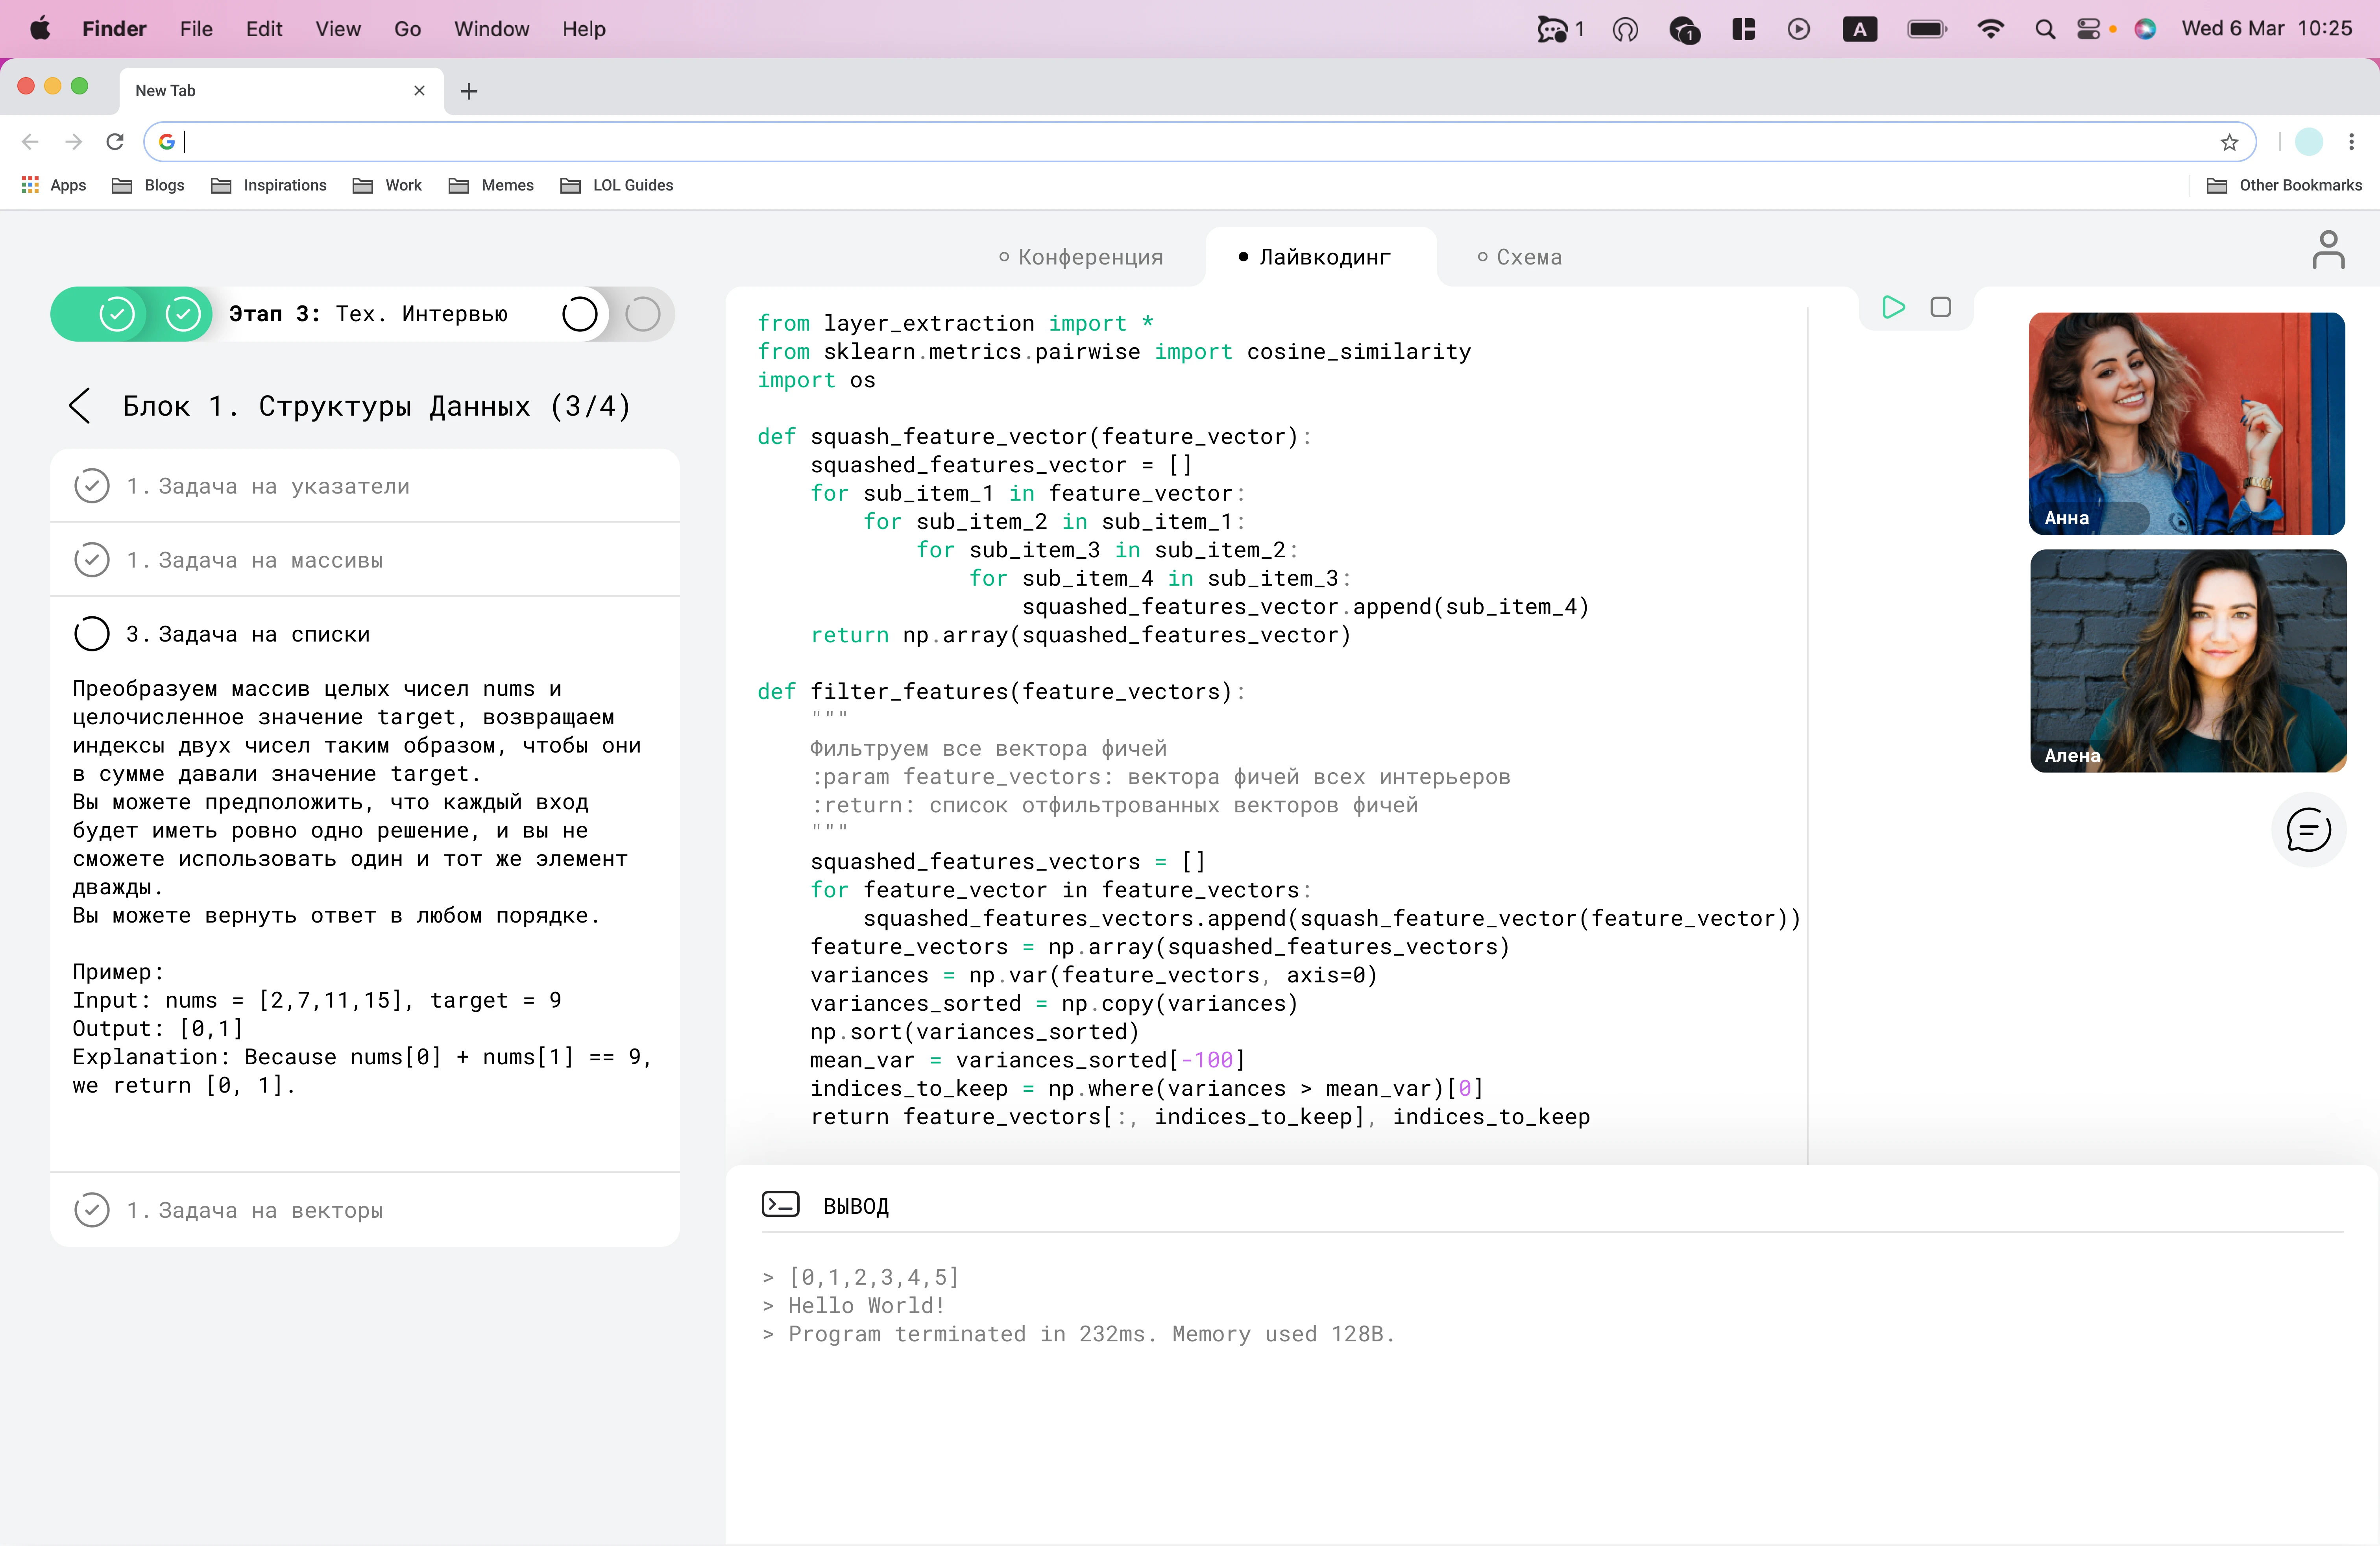The image size is (2380, 1546).
Task: Open the Help menu
Action: tap(583, 29)
